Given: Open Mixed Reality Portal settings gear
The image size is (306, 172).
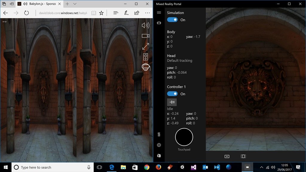Looking at the screenshot, I should 159,145.
